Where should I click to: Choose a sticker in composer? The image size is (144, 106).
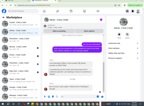(x=53, y=96)
